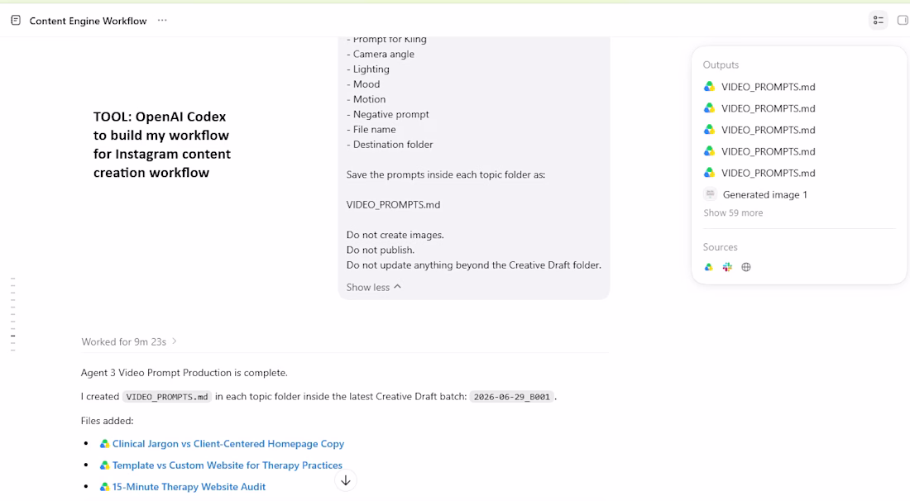
Task: Click the Drive icon beside 15-Minute Therapy Audit
Action: 104,487
